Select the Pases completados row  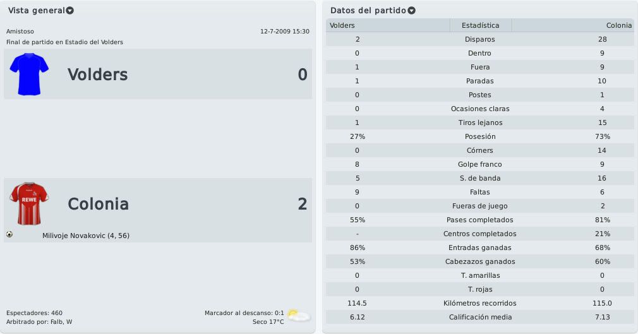[479, 220]
